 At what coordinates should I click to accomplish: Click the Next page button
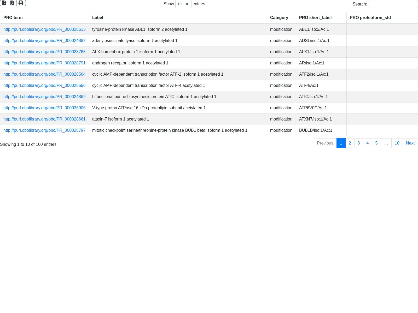coord(410,143)
